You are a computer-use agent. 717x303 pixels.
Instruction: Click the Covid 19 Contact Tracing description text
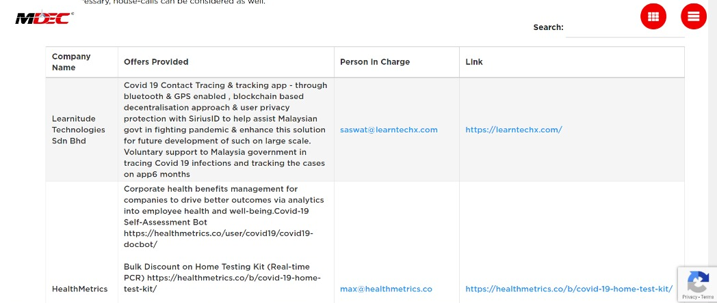click(225, 130)
